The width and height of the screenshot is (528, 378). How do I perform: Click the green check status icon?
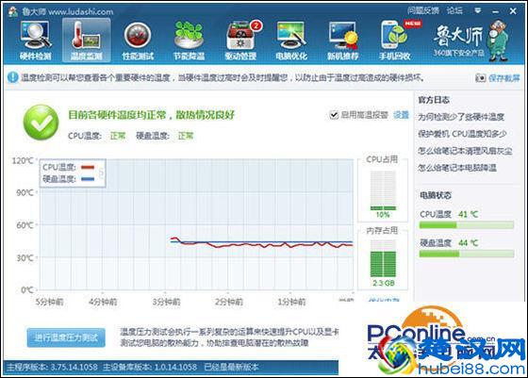(41, 123)
